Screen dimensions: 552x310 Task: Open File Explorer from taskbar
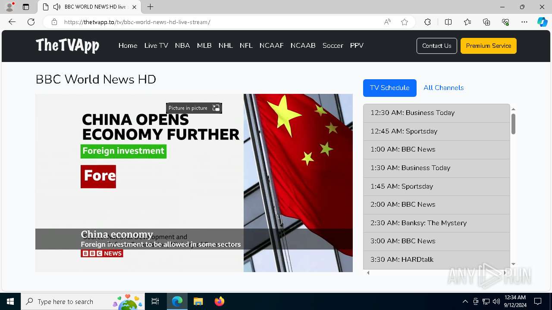[x=198, y=301]
